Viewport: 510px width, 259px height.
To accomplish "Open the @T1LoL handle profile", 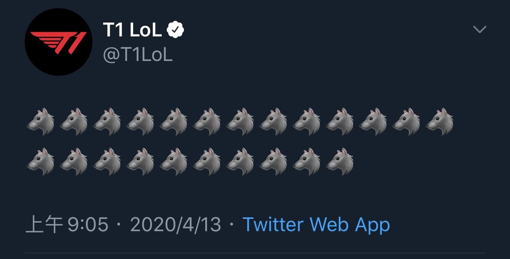I will click(138, 54).
